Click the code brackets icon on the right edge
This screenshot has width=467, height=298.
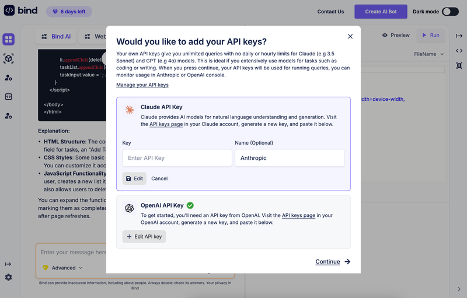tap(459, 51)
